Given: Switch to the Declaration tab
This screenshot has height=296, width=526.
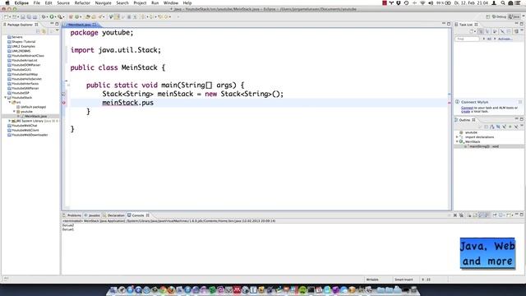Looking at the screenshot, I should point(113,215).
